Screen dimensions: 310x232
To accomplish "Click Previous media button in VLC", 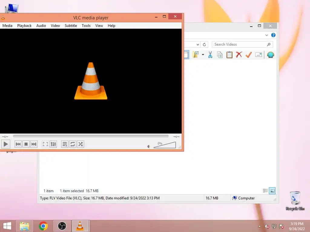I will tap(18, 144).
